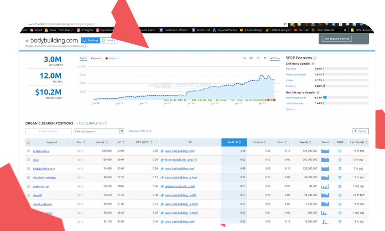Screen dimensions: 385x231
Task: Open SERP snapshot icon for deadlift row
Action: (340, 195)
